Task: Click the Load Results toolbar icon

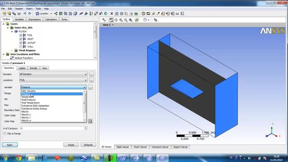Action: pyautogui.click(x=4, y=13)
